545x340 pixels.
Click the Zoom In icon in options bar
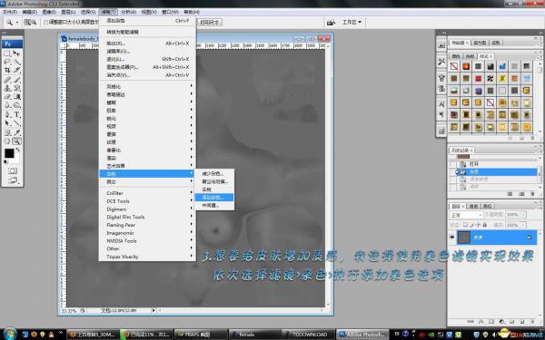[27, 22]
